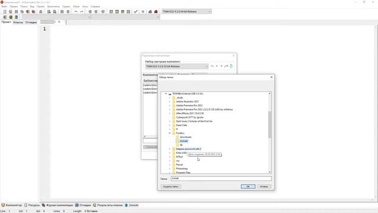The image size is (378, 213).
Task: Click the red delete profiling icon
Action: (x=156, y=12)
